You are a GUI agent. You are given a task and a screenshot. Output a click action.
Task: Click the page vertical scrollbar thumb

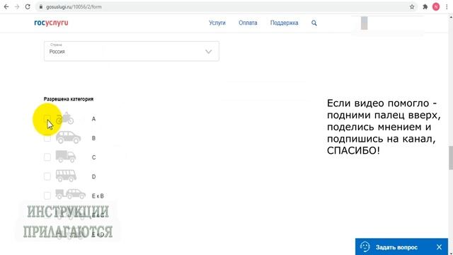pyautogui.click(x=451, y=158)
